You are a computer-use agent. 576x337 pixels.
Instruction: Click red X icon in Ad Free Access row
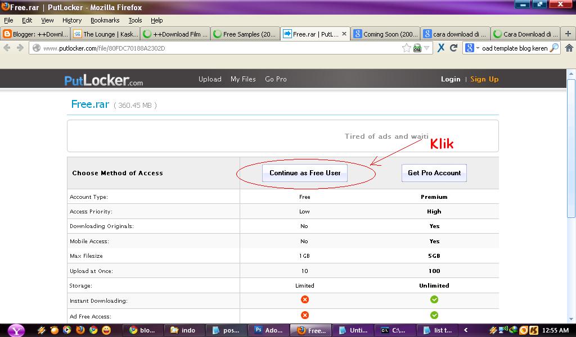[304, 315]
